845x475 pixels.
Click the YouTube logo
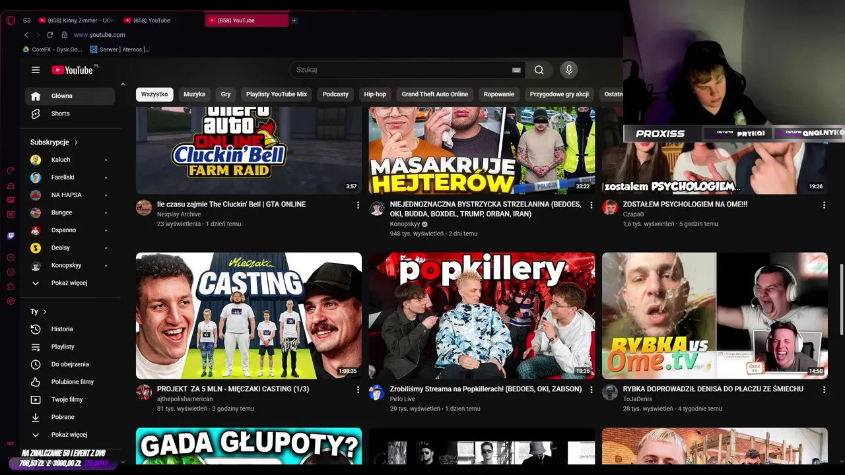click(73, 70)
